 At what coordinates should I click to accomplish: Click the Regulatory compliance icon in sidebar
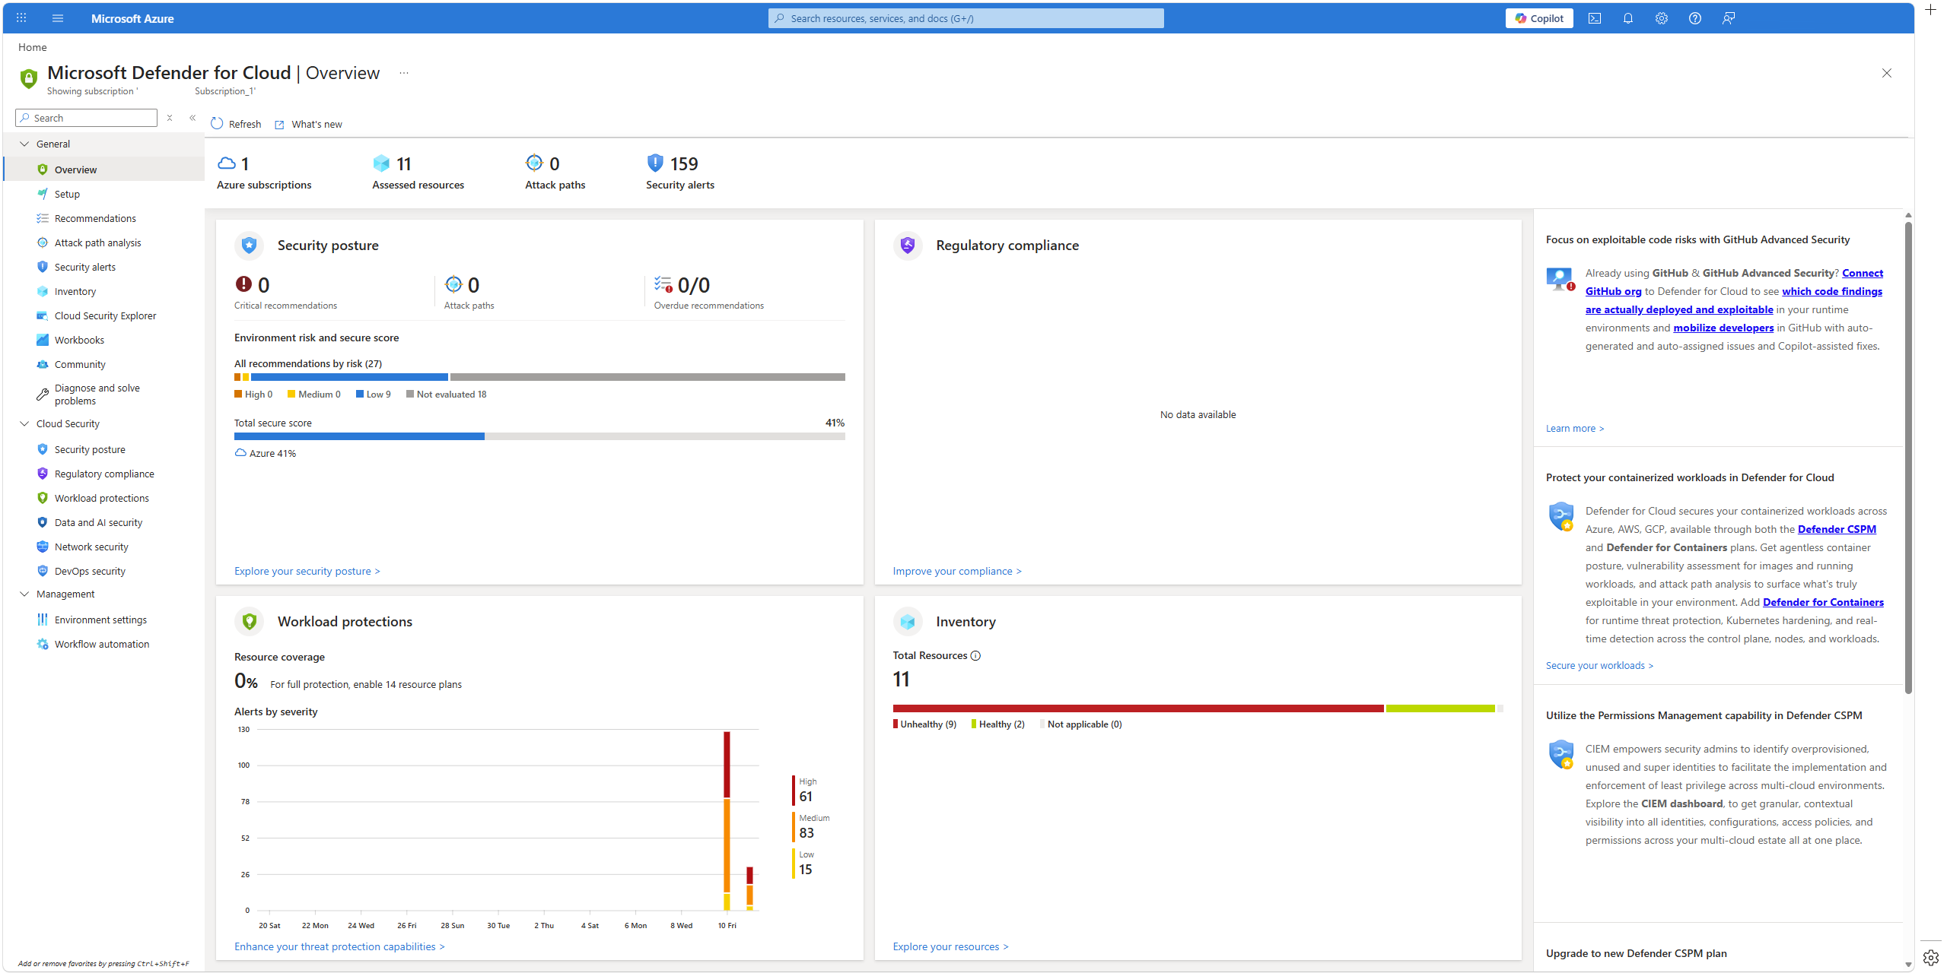pyautogui.click(x=43, y=474)
